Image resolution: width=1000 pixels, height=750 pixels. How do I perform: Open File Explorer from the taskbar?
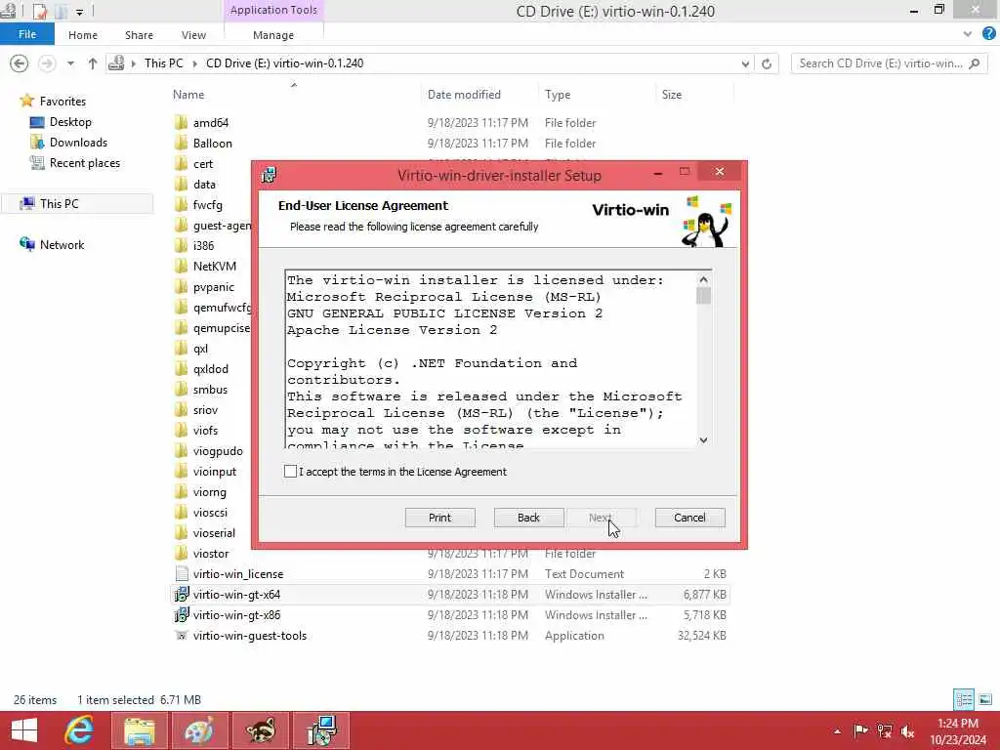point(139,730)
